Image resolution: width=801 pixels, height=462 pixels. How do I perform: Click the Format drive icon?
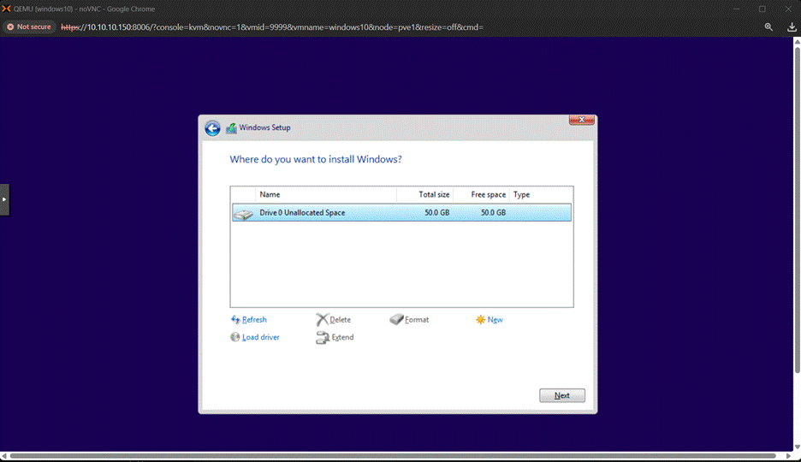[396, 320]
